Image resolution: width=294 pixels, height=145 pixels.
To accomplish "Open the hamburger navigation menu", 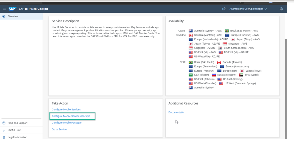I will (4, 9).
